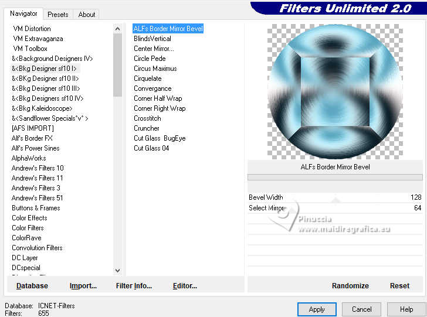Choose &<Background Designers IV> category

52,59
